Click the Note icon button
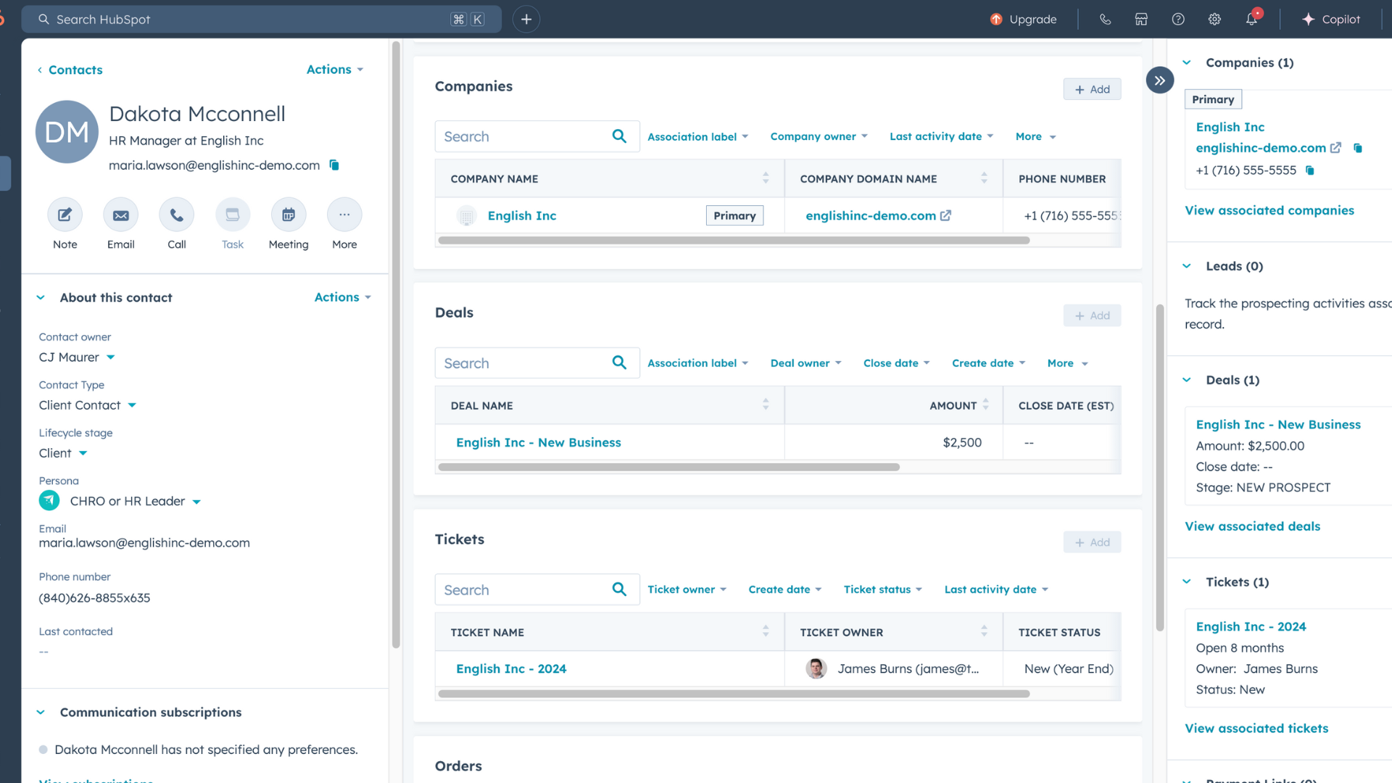Screen dimensions: 1392x783 pyautogui.click(x=65, y=215)
